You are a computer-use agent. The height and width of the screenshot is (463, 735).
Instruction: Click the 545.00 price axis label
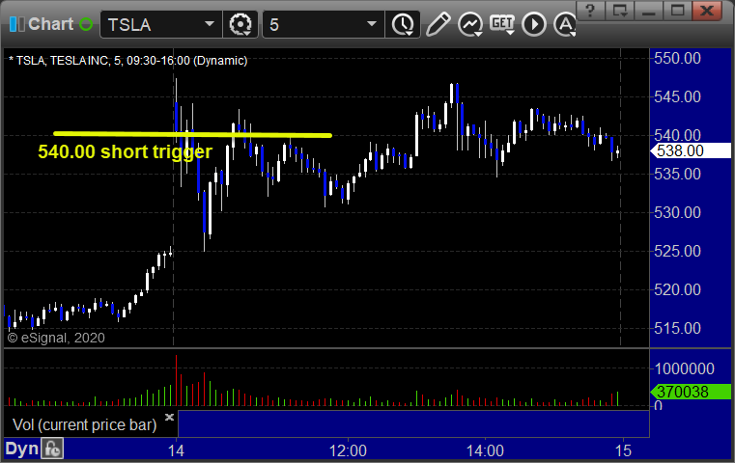(x=677, y=96)
